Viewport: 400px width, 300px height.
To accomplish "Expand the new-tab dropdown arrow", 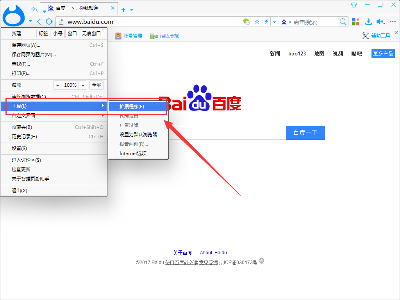I will point(132,9).
